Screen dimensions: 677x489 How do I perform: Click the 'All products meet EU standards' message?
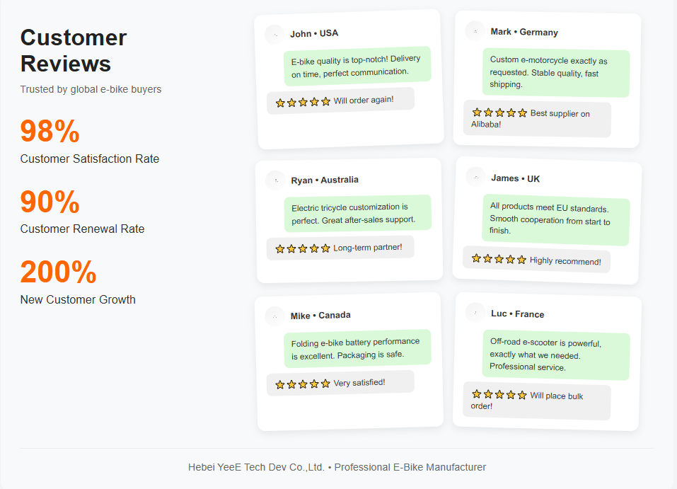point(556,220)
